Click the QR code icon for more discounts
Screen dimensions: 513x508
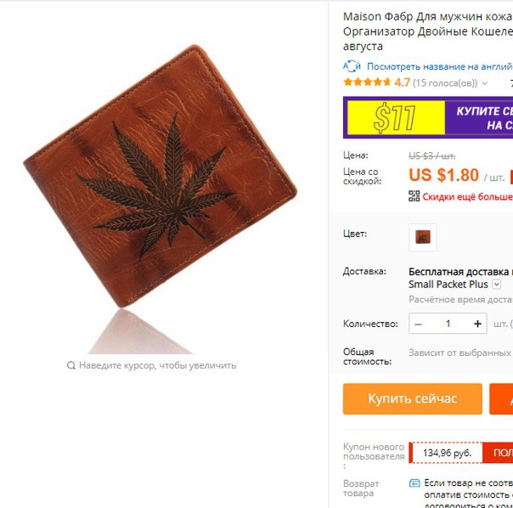[414, 196]
